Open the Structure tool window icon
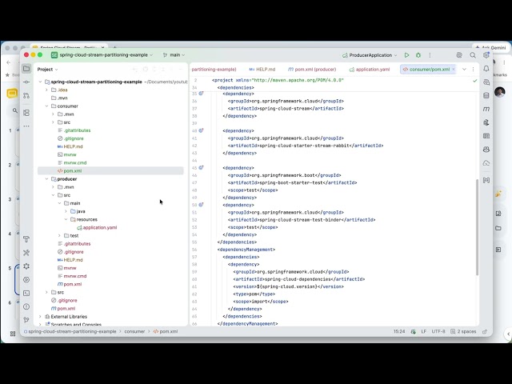 tap(26, 113)
